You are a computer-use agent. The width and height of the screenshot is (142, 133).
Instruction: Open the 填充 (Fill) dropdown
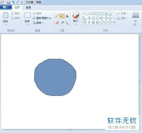point(122,18)
